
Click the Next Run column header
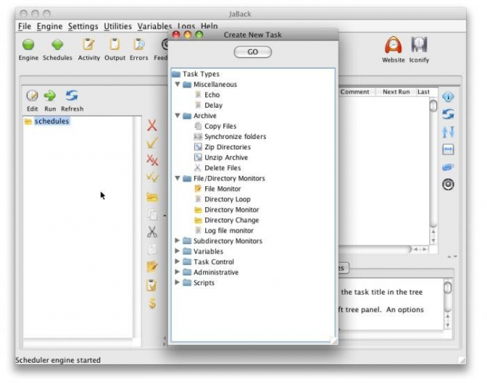(396, 92)
